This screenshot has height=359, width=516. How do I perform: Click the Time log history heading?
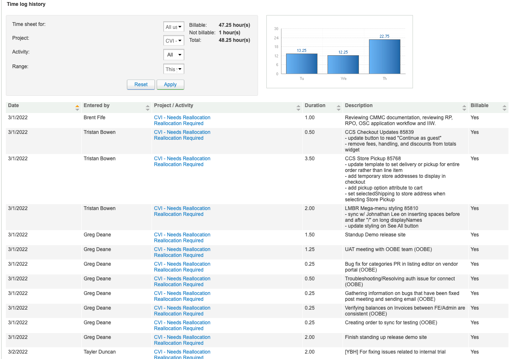pos(26,4)
